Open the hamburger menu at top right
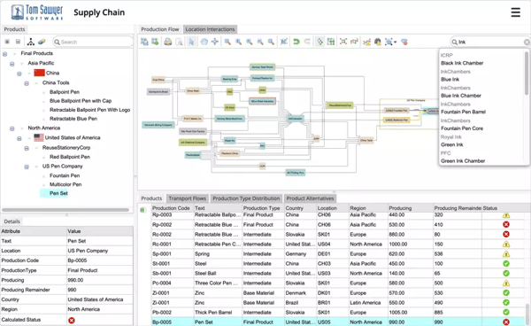The image size is (531, 326). [515, 12]
